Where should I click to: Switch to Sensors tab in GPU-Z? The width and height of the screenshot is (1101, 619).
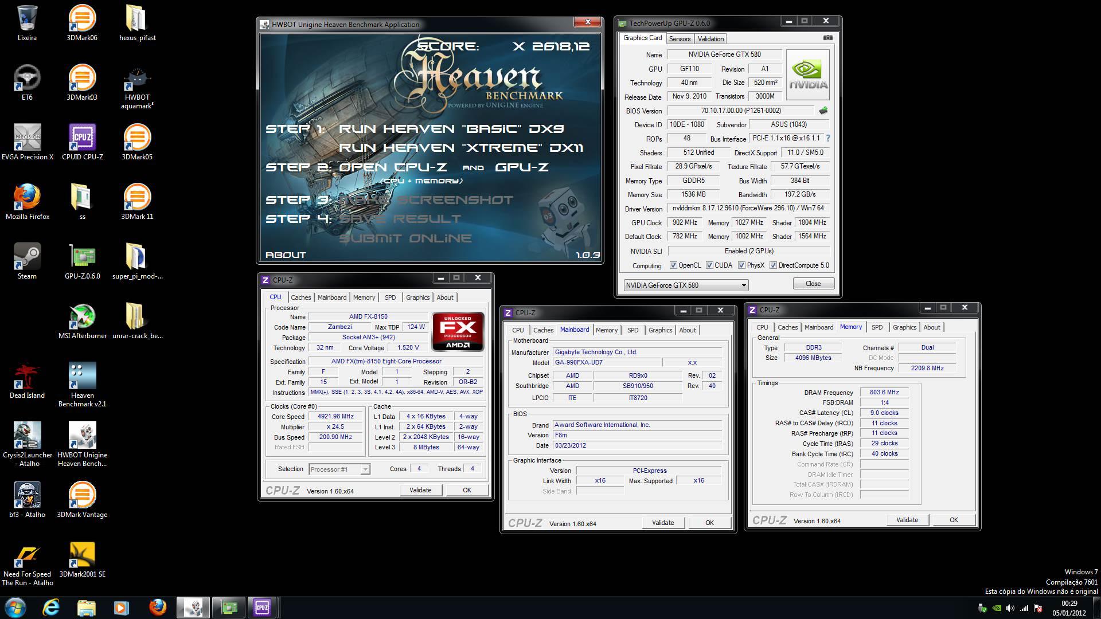coord(680,39)
